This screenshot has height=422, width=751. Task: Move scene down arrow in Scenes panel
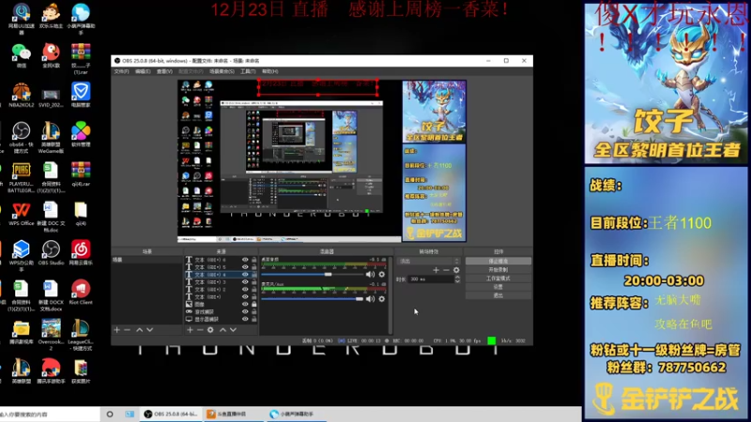[150, 330]
